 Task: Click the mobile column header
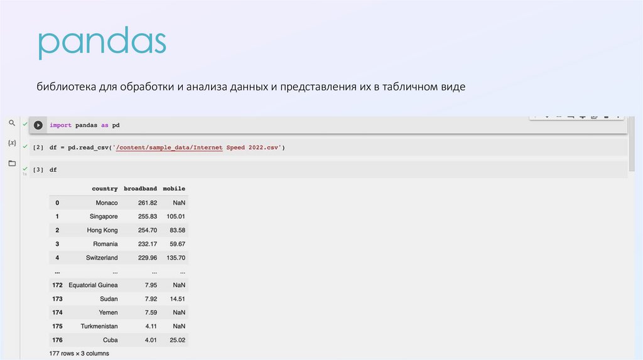click(x=174, y=188)
